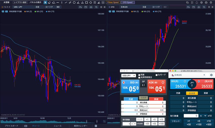Viewport: 215px width, 128px height.
Task: Select the arrow cursor tool
Action: pos(45,3)
